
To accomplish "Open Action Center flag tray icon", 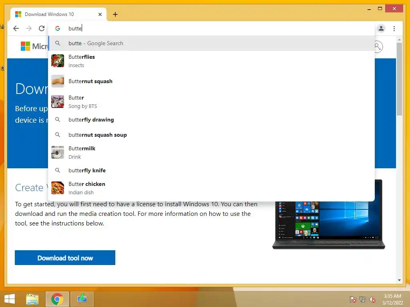I will click(x=353, y=299).
